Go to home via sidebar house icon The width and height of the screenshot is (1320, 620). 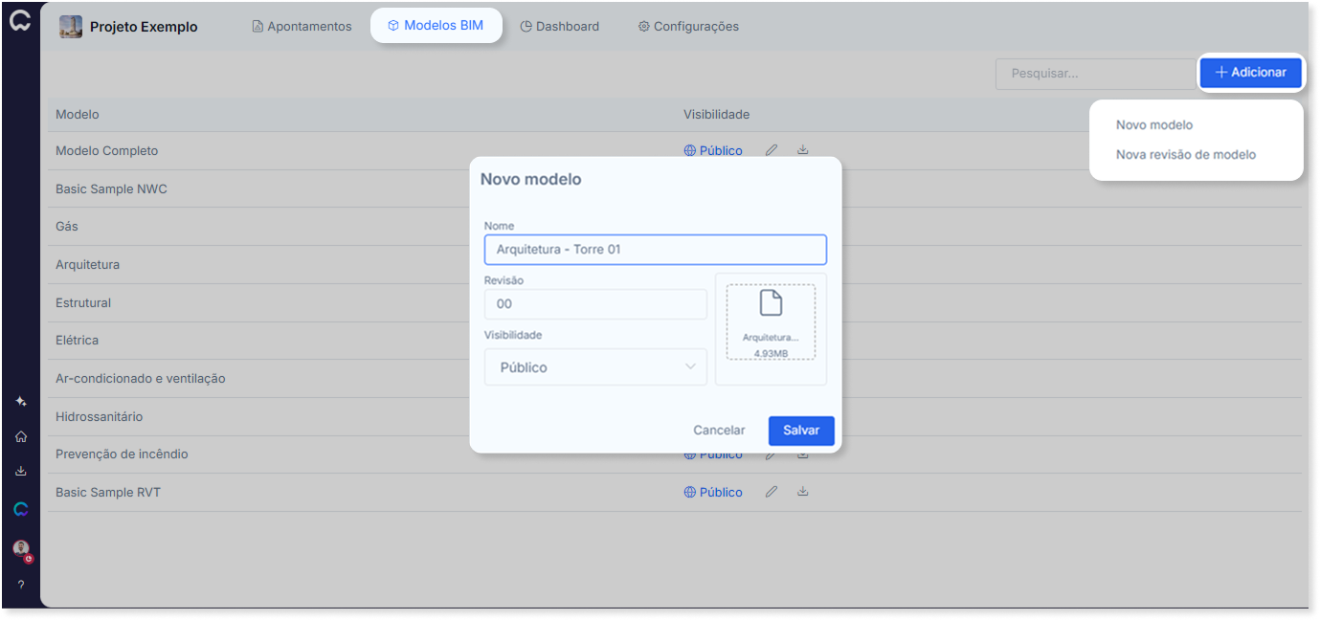click(x=21, y=436)
